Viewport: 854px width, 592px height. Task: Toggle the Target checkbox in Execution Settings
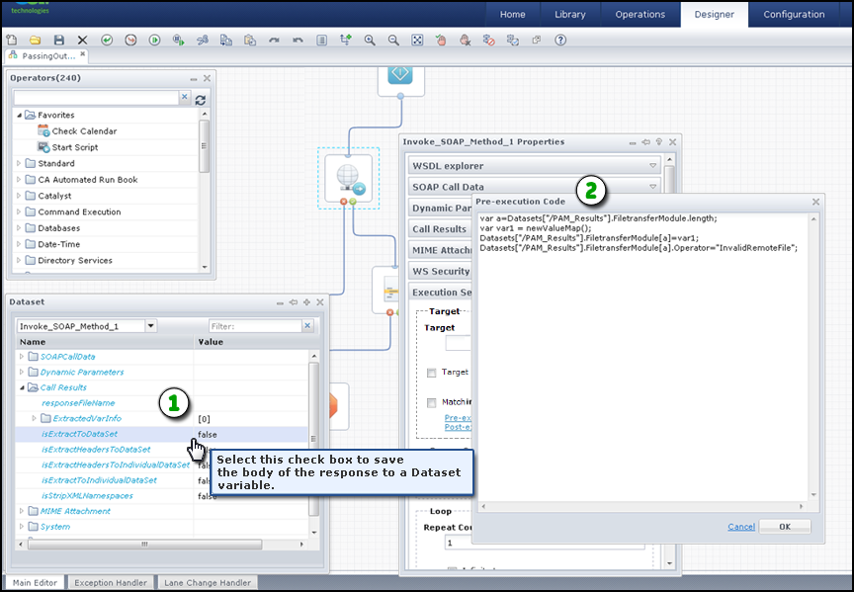432,373
